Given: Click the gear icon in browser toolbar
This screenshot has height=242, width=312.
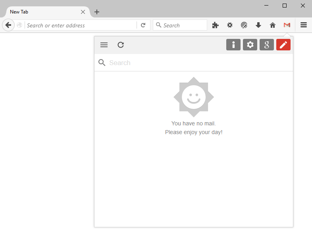Looking at the screenshot, I should 229,25.
